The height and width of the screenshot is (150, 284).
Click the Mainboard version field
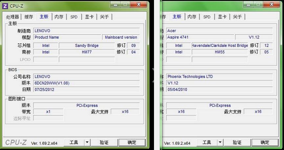tap(121, 37)
